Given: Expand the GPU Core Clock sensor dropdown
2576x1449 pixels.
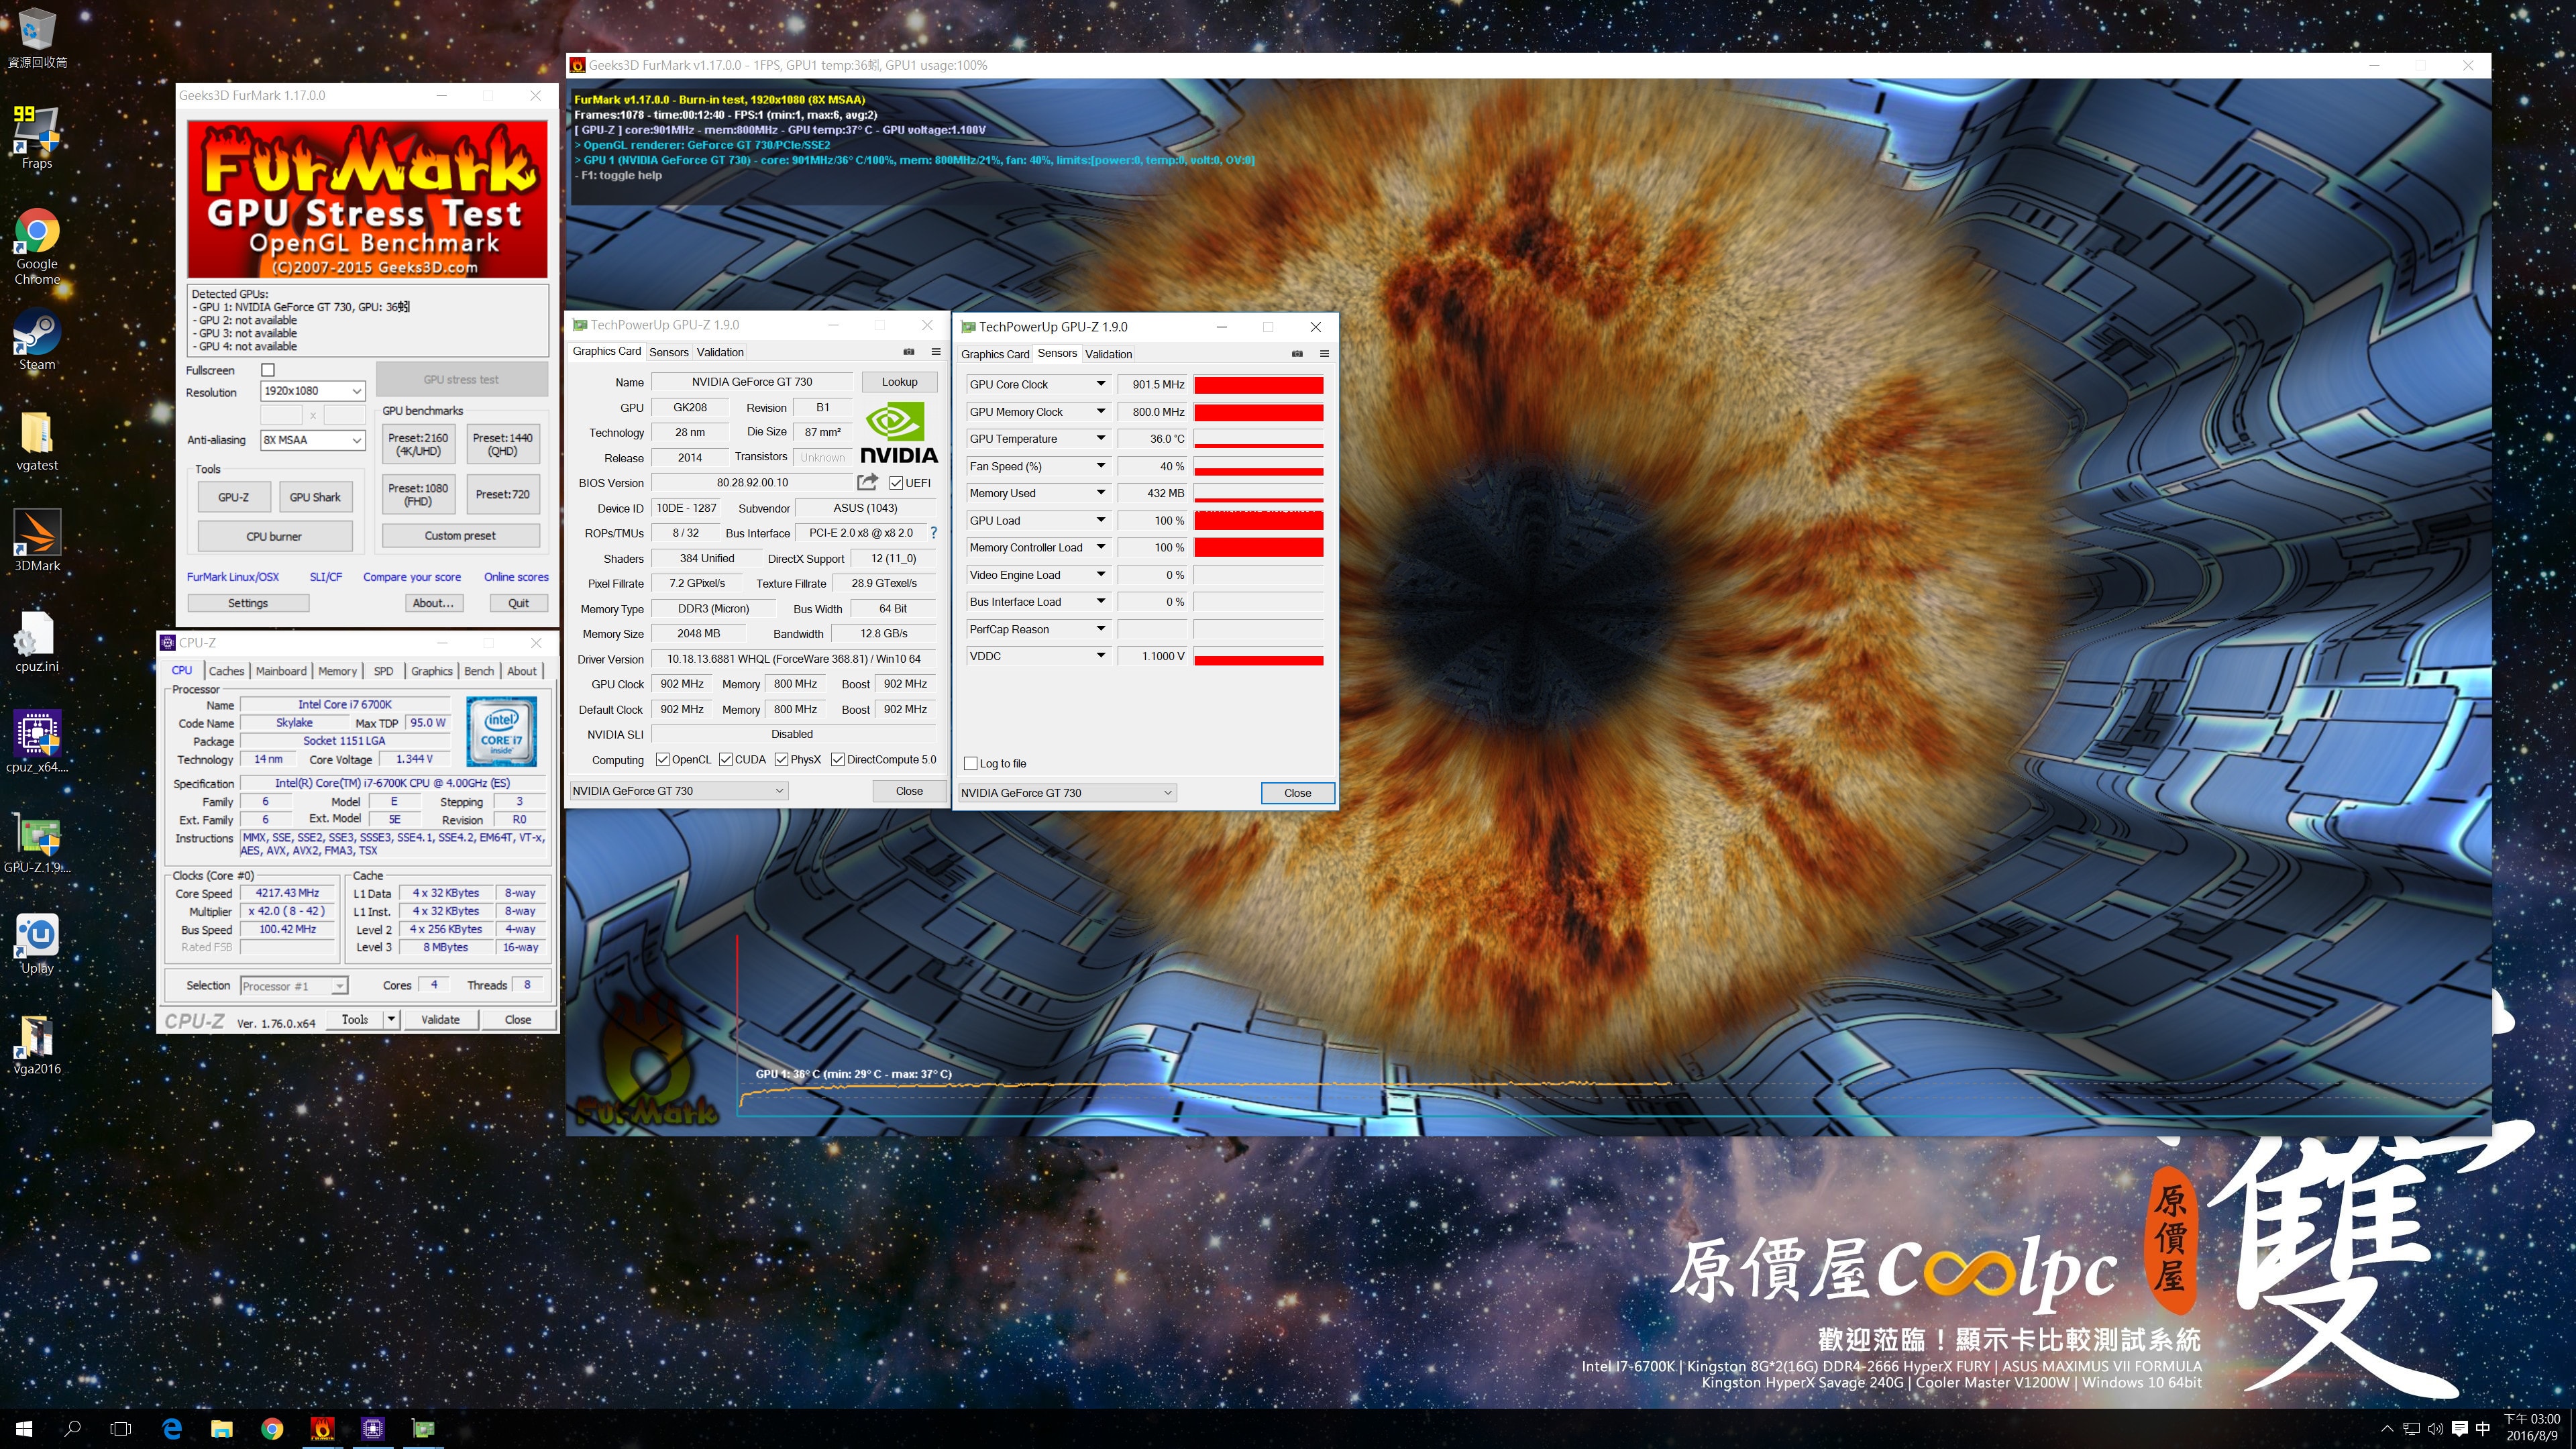Looking at the screenshot, I should click(1100, 384).
